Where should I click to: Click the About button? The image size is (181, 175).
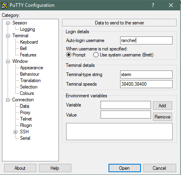point(20,168)
